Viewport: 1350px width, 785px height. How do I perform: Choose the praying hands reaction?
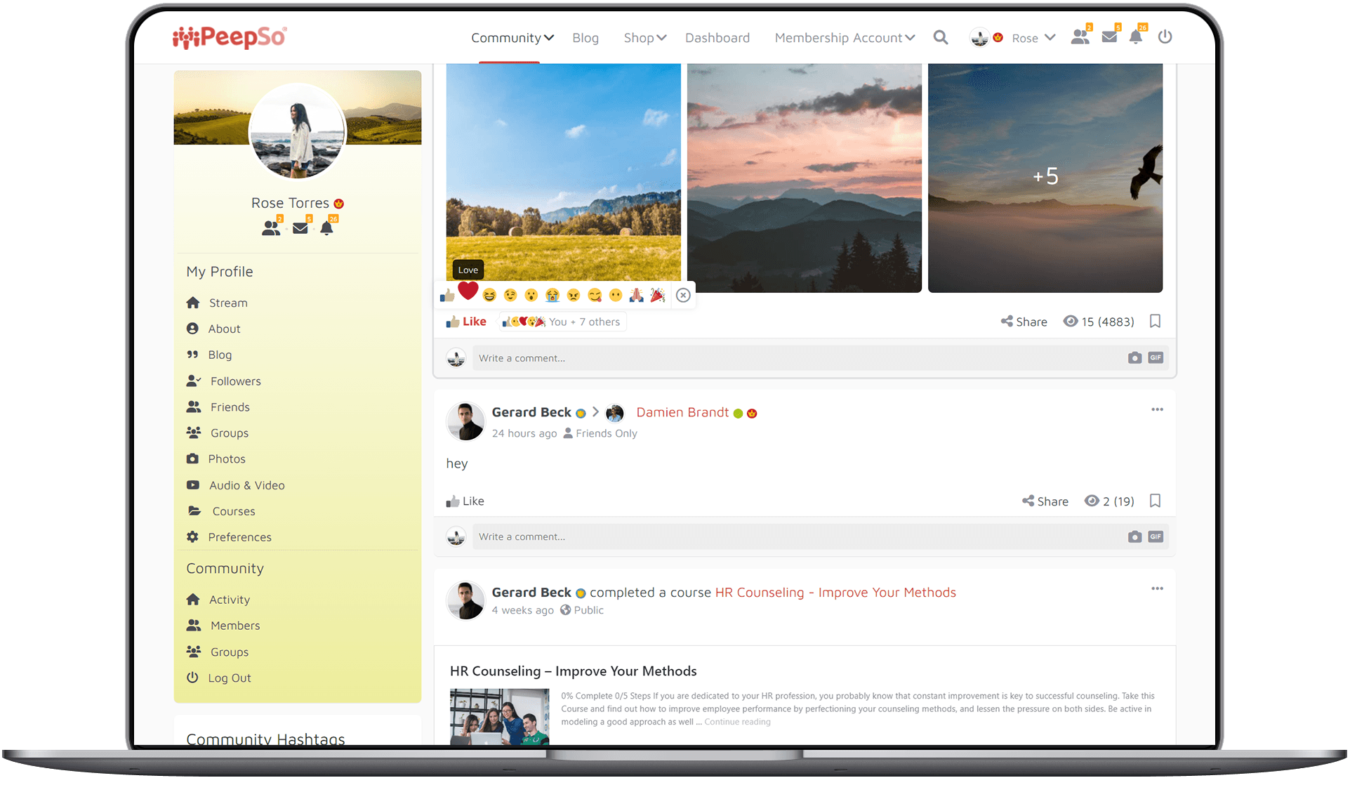coord(637,296)
